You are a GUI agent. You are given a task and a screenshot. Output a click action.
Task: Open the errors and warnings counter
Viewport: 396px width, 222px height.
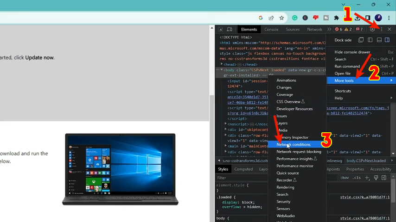343,29
